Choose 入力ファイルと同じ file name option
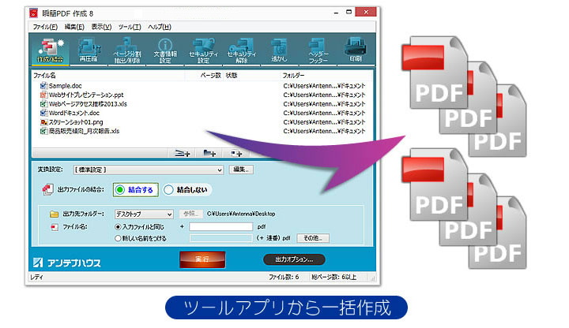 pos(139,226)
